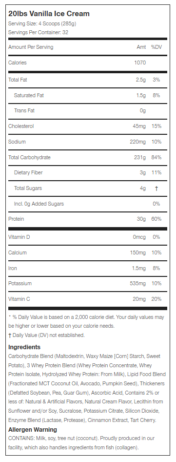Select the Total Fat row
This screenshot has height=462, width=176.
(x=88, y=80)
